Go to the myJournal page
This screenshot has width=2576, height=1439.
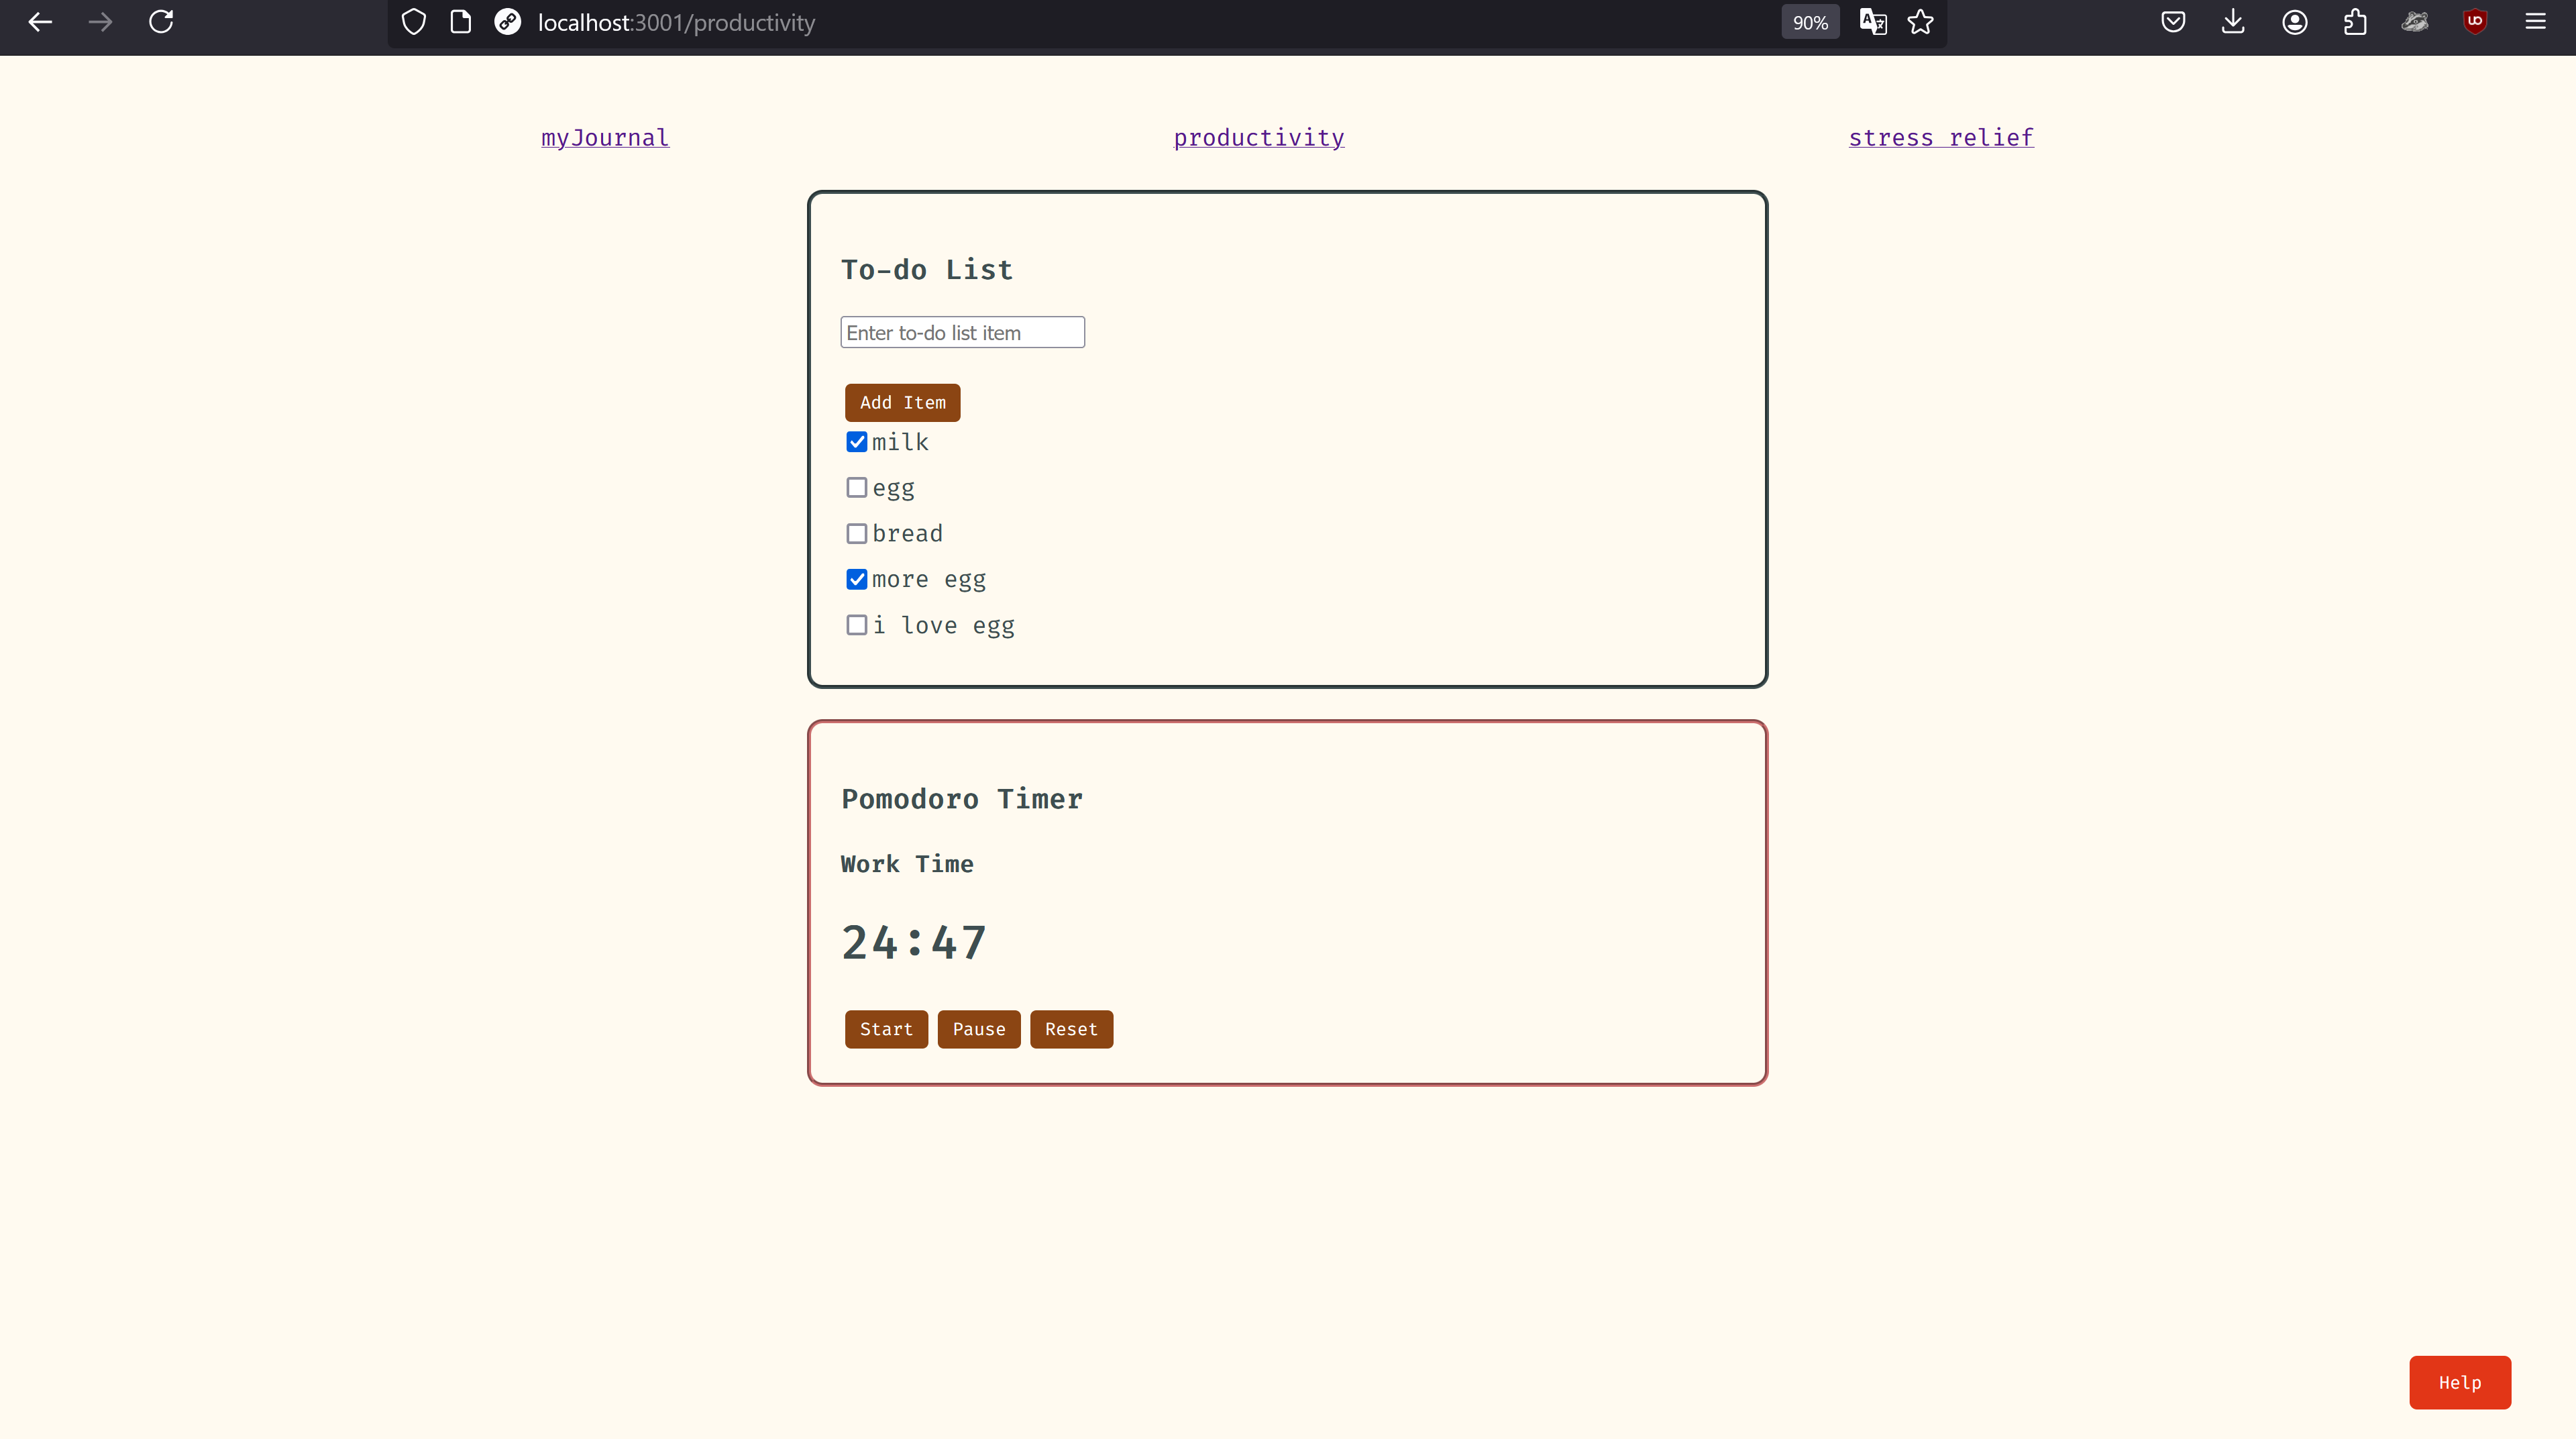click(605, 138)
